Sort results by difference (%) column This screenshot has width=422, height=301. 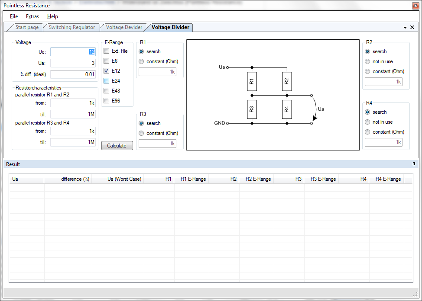(68, 179)
